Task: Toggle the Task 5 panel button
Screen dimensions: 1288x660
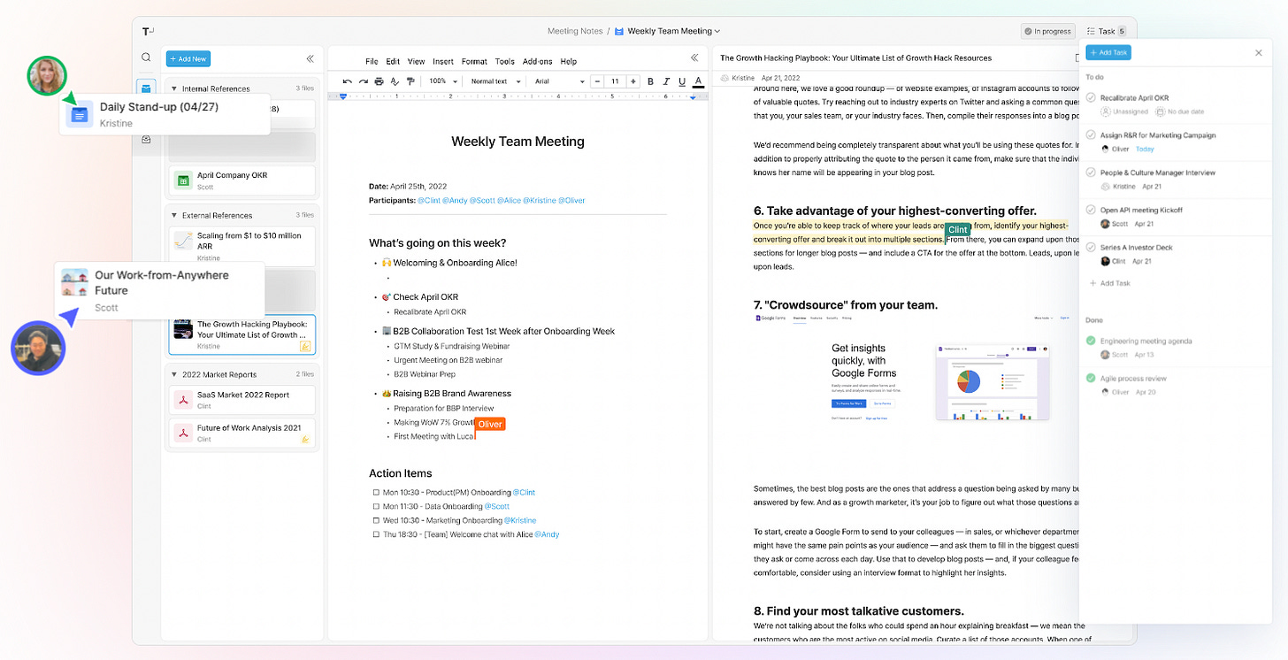Action: [1106, 31]
